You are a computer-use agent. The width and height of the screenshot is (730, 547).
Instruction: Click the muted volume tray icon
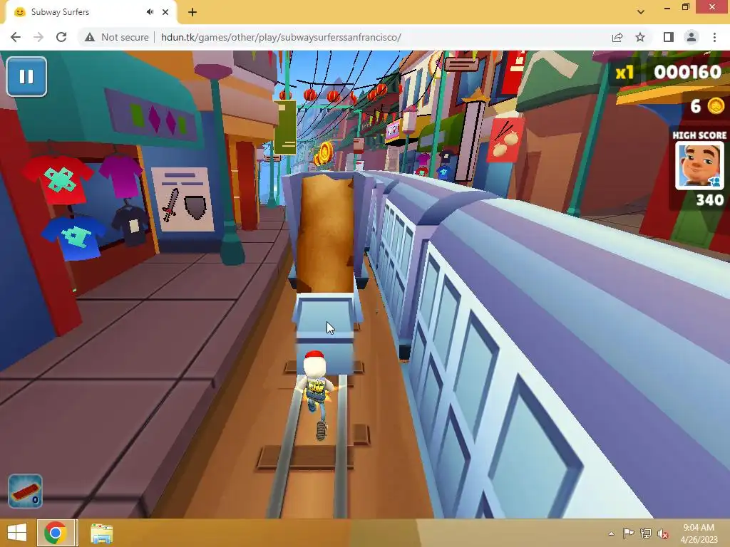(662, 533)
